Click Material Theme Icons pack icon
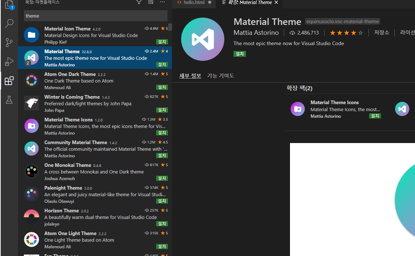The width and height of the screenshot is (415, 256). (298, 109)
